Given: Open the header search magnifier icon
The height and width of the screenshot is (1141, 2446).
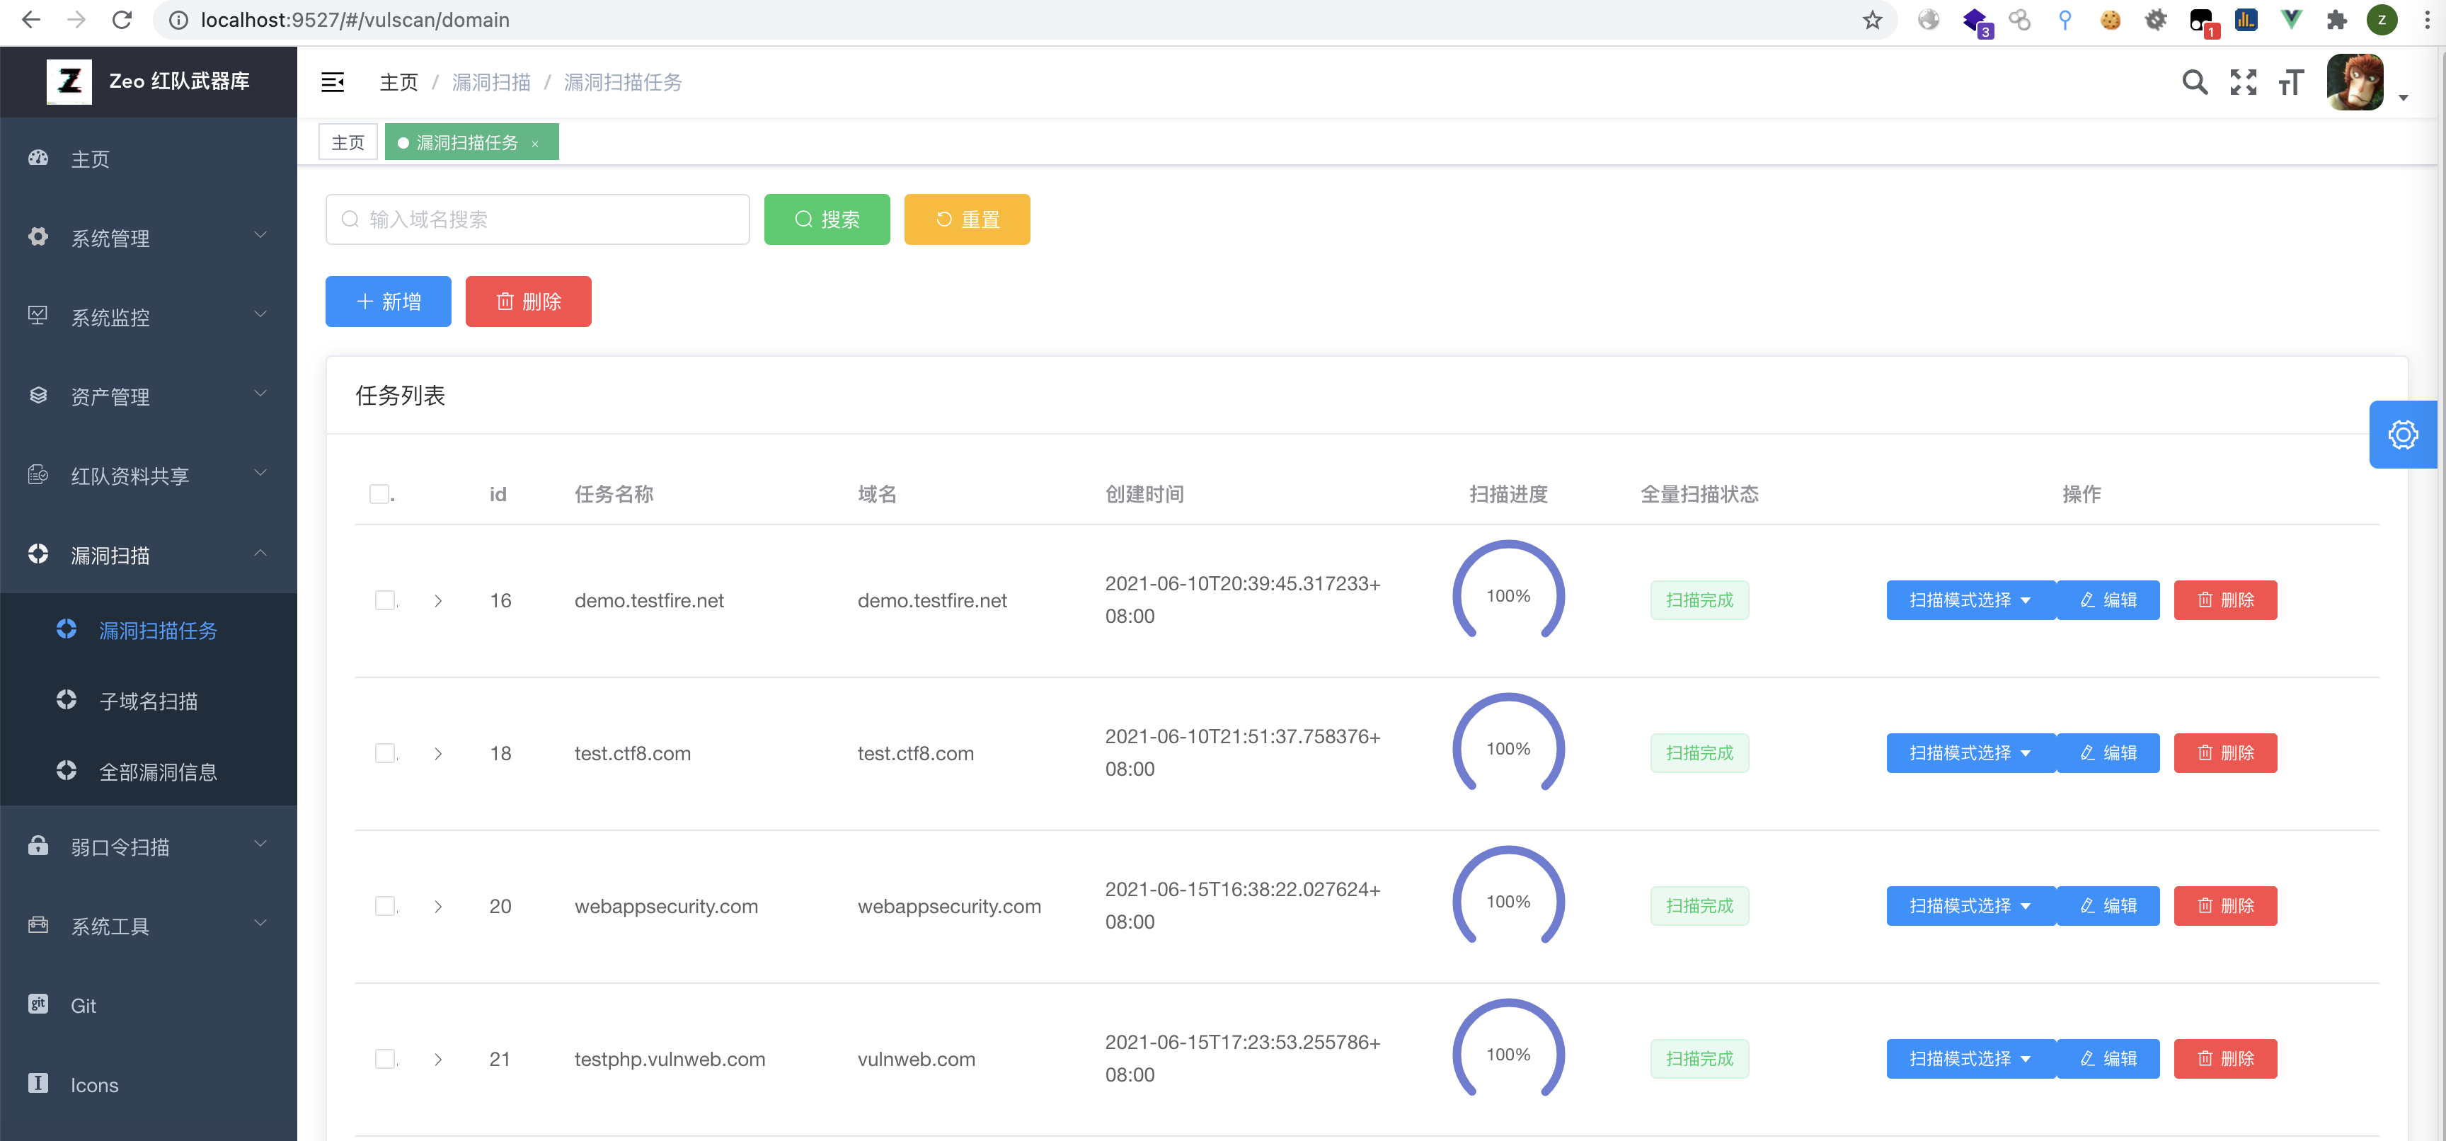Looking at the screenshot, I should [2194, 83].
